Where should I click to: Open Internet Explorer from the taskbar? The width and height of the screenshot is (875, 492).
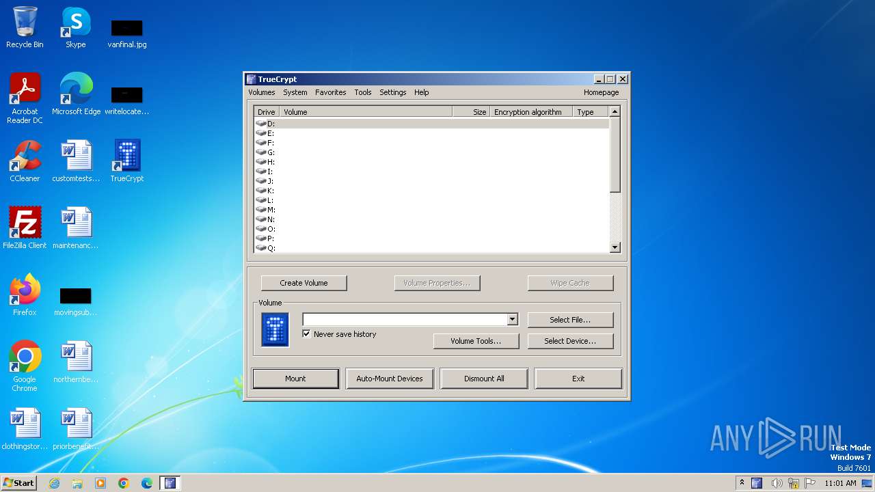pyautogui.click(x=54, y=483)
